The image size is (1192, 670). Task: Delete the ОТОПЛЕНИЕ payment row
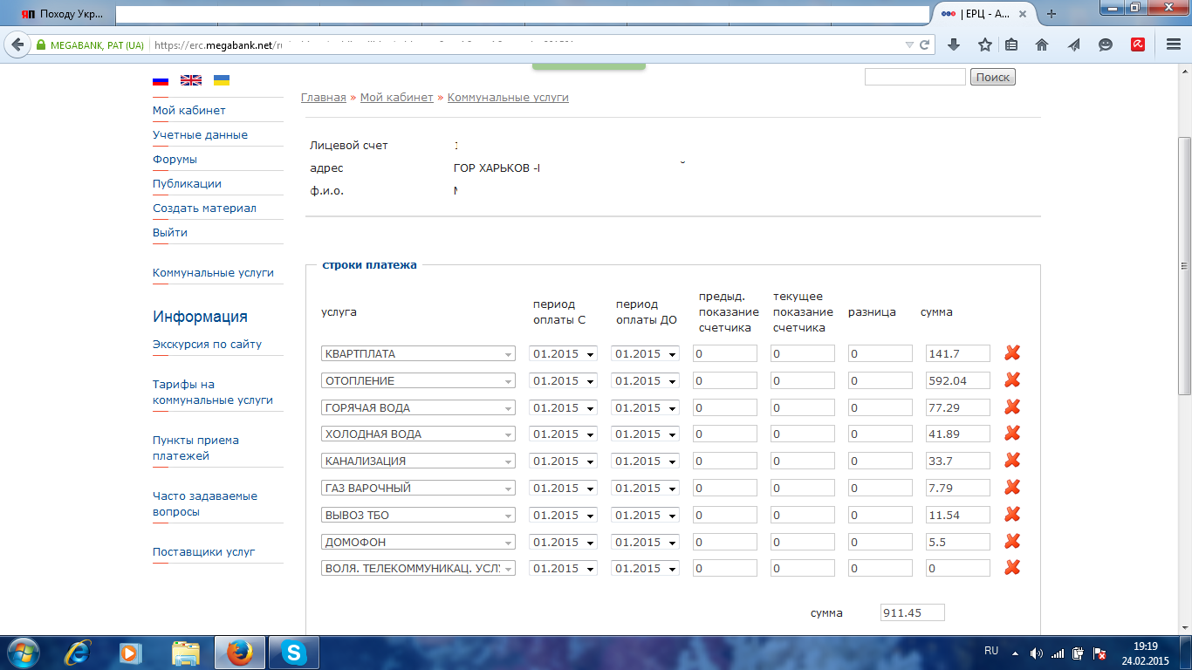(1012, 380)
